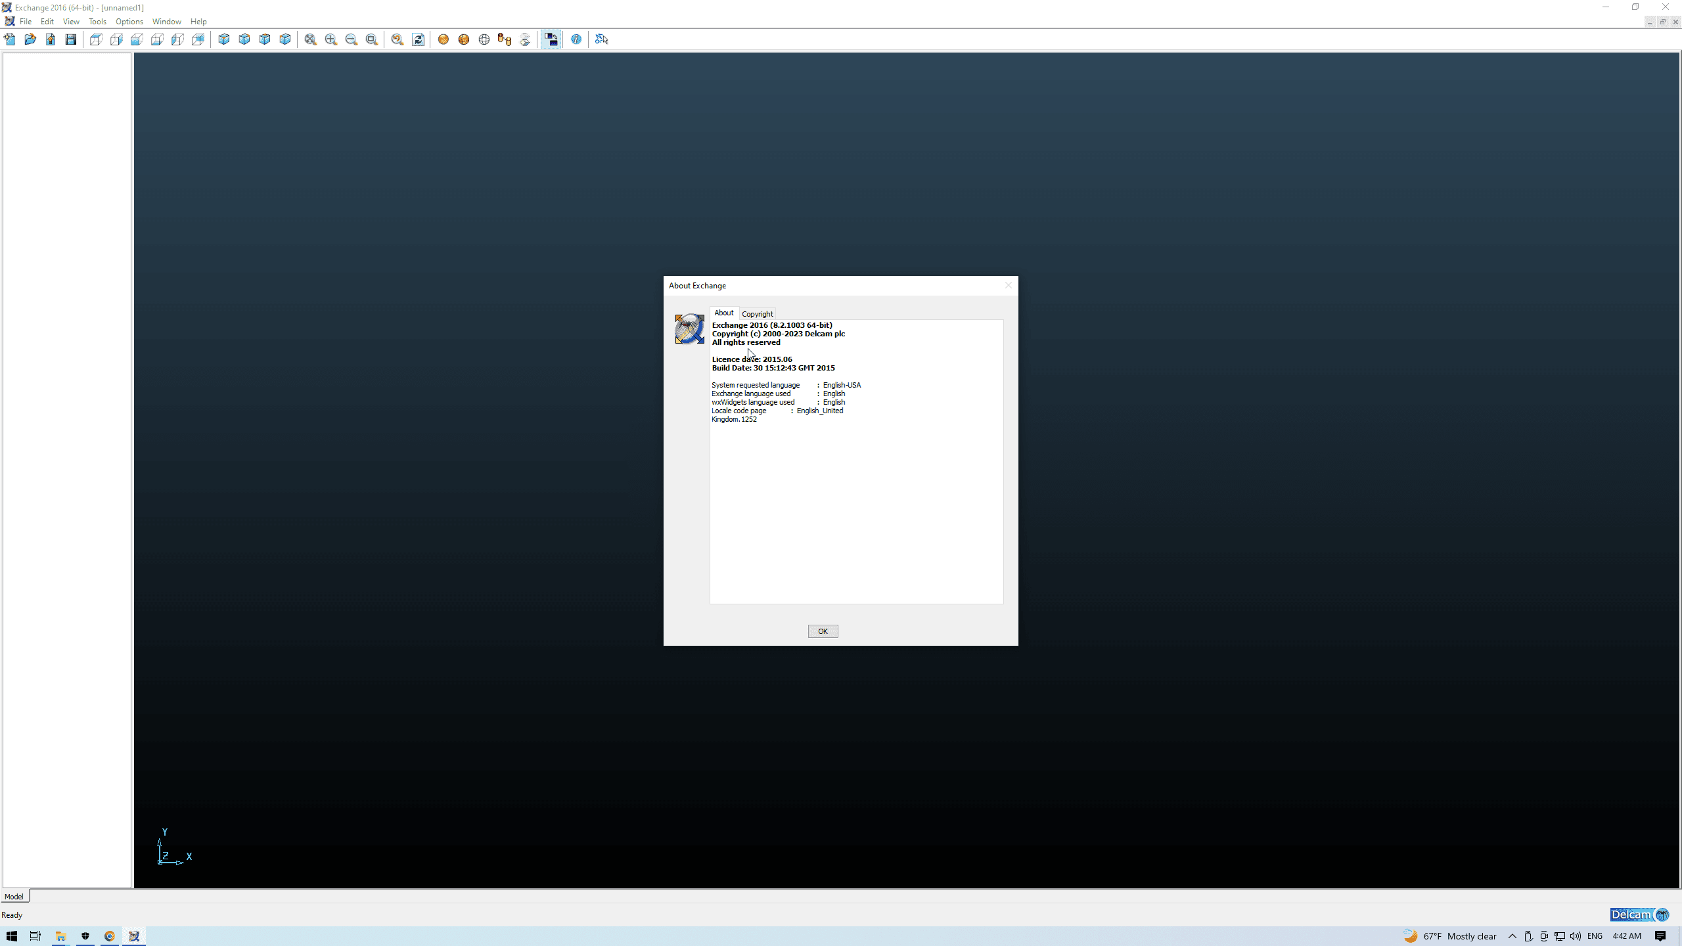Open the Tools menu
Viewport: 1682px width, 946px height.
coord(97,22)
